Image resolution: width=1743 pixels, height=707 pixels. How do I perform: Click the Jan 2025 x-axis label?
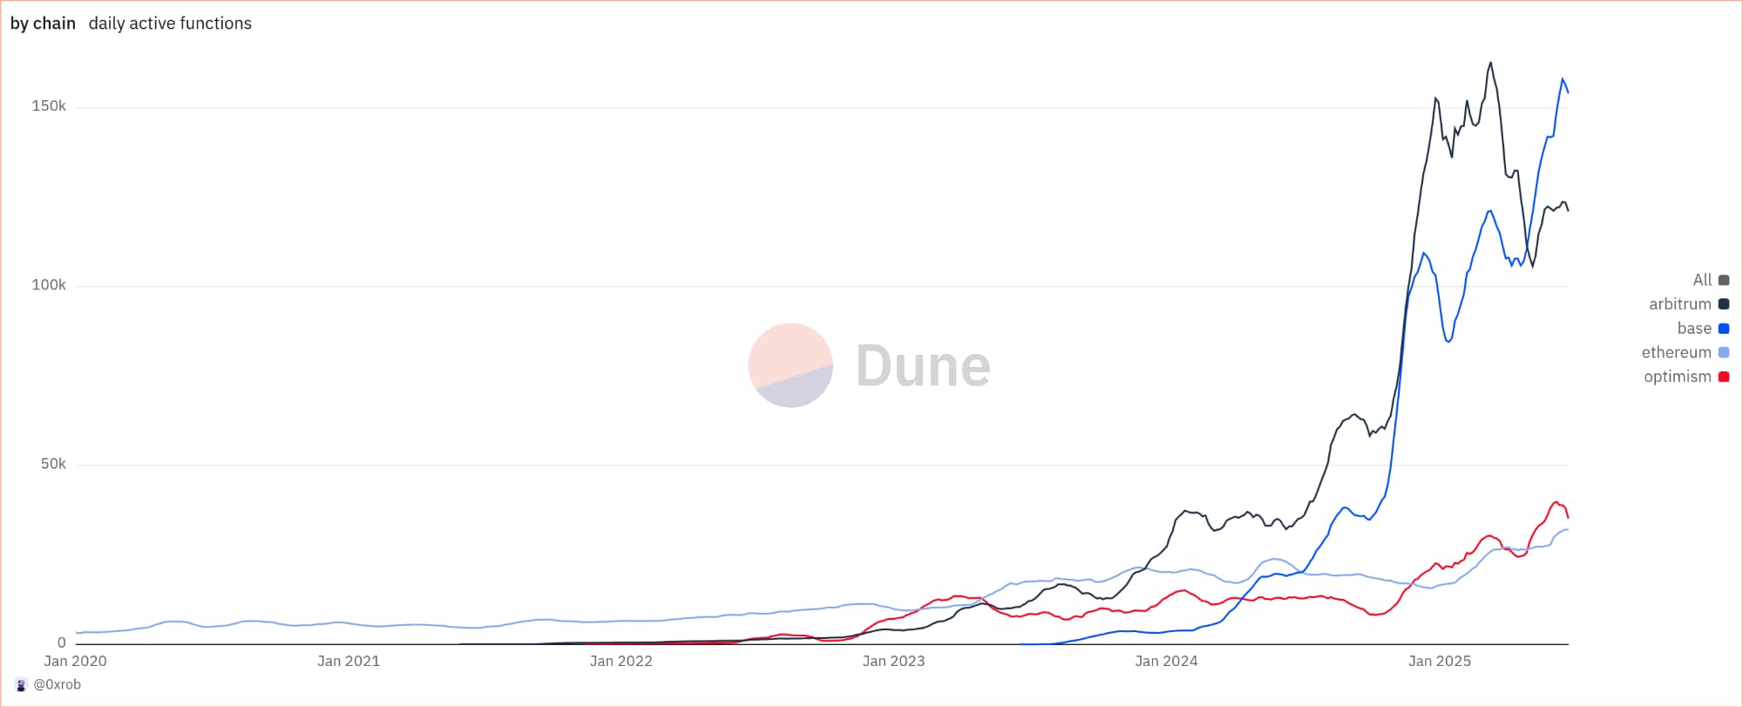1439,661
